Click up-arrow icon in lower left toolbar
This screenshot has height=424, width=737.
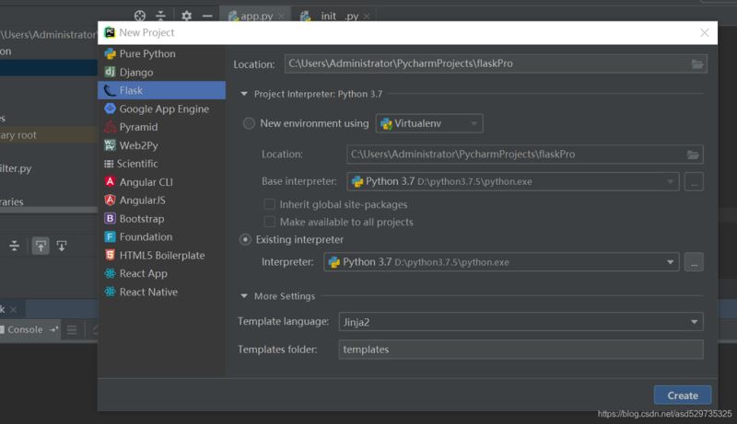pos(41,246)
